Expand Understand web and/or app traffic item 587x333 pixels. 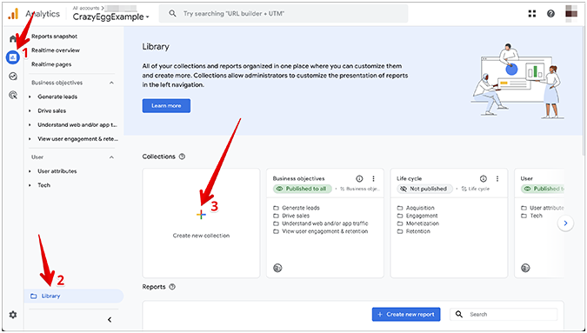tap(30, 125)
